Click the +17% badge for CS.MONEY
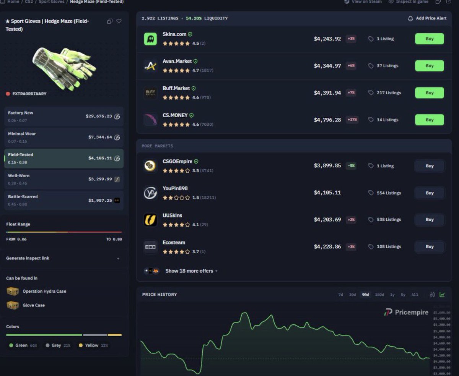Viewport: 459px width, 376px height. click(x=351, y=120)
